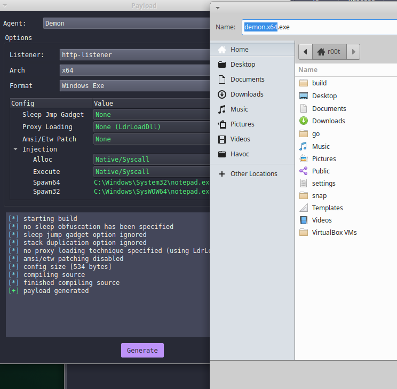
Task: Click the Desktop icon in file list
Action: pyautogui.click(x=304, y=96)
